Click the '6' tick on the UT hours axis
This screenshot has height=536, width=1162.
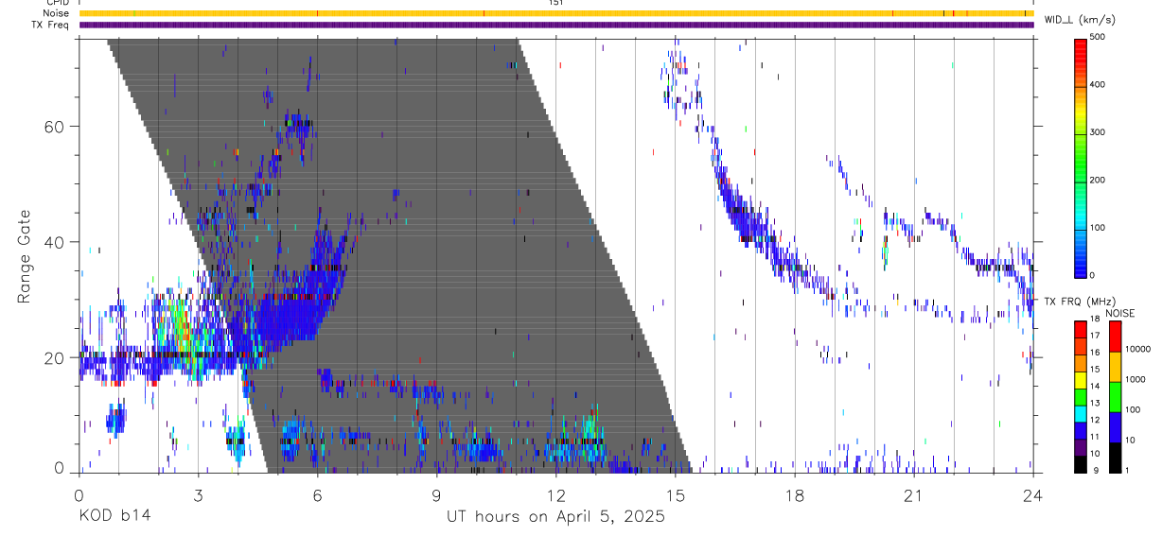click(317, 494)
